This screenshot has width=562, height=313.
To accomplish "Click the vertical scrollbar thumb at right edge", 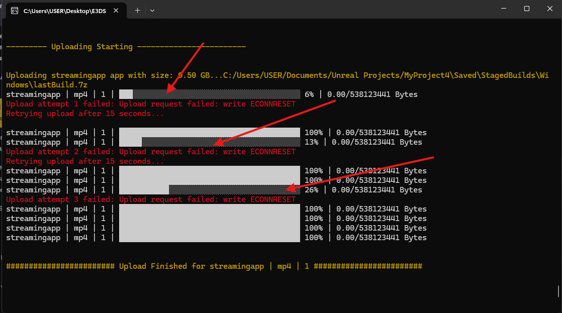I will point(559,291).
